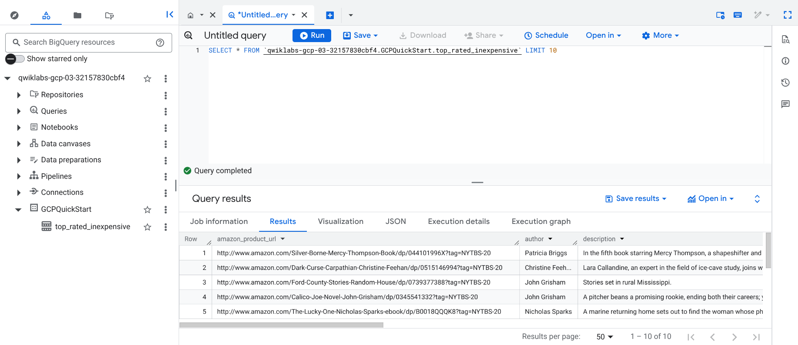The image size is (798, 345).
Task: Expand the Pipelines node
Action: (19, 176)
